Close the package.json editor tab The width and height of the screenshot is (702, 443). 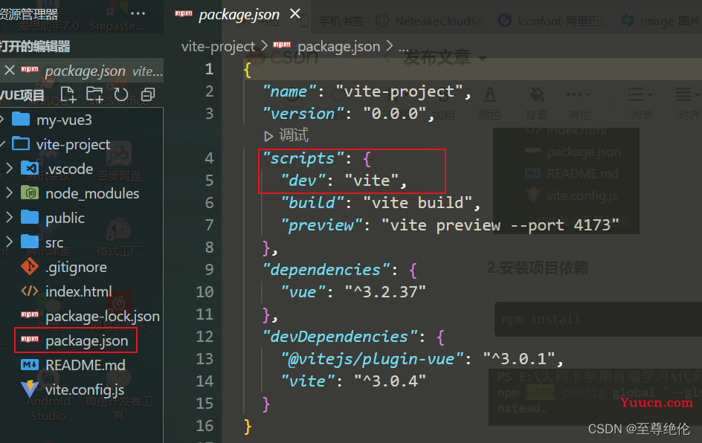[295, 14]
